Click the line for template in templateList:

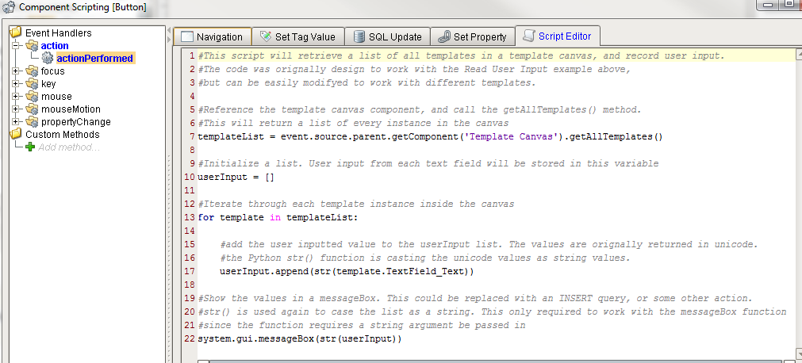(278, 217)
